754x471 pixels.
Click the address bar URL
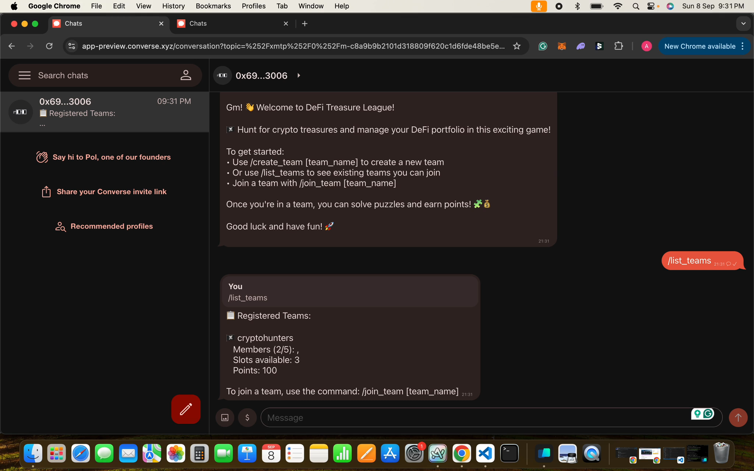click(x=293, y=46)
